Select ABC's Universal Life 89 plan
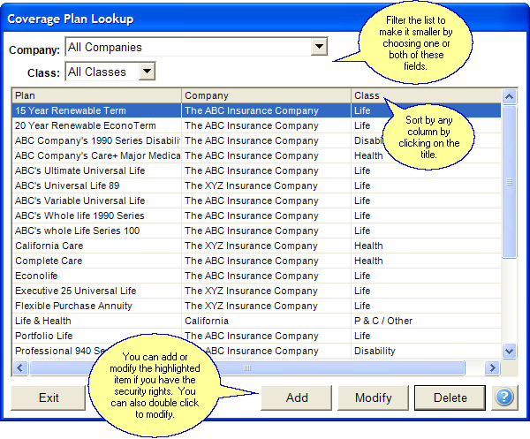The image size is (530, 439). click(67, 185)
